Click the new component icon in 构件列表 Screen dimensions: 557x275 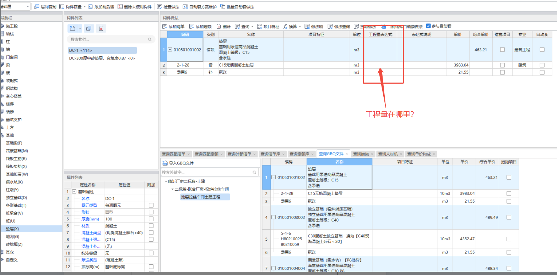point(72,28)
